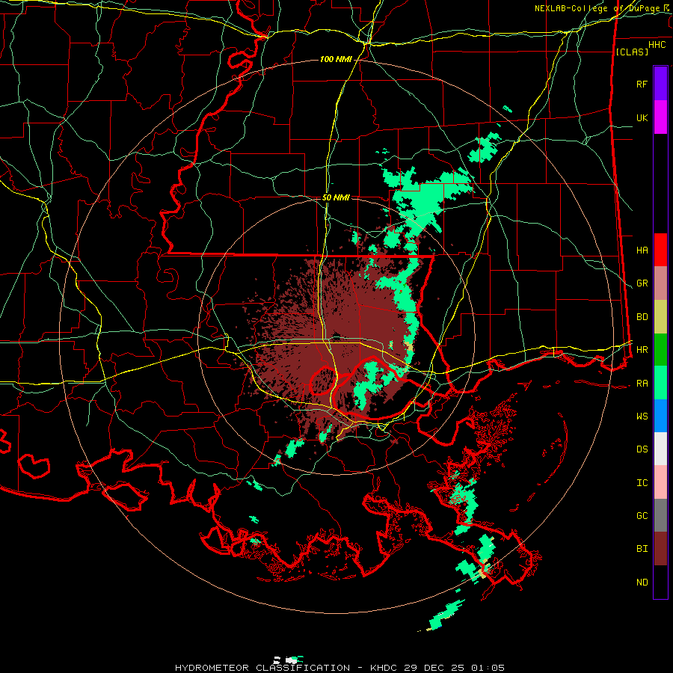Click the blue WS legend color swatch
Image resolution: width=673 pixels, height=673 pixels.
coord(660,416)
